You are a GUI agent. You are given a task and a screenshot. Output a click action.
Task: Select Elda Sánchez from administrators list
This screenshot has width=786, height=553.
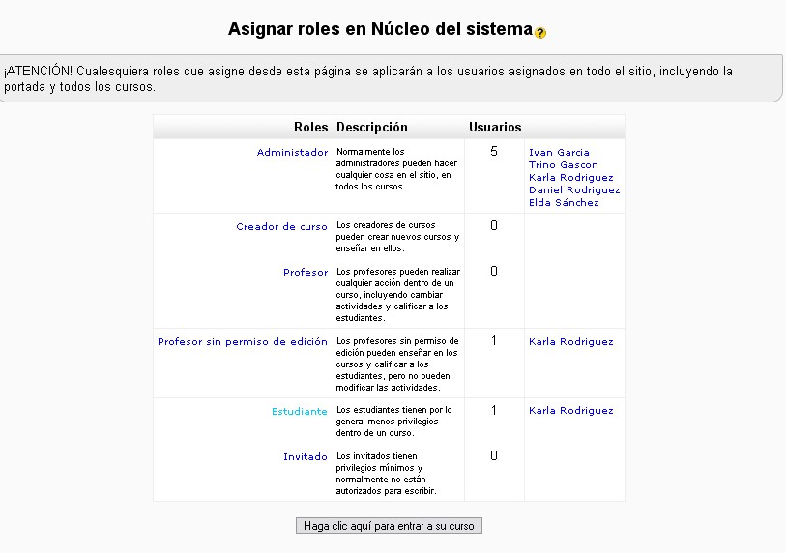pos(564,203)
